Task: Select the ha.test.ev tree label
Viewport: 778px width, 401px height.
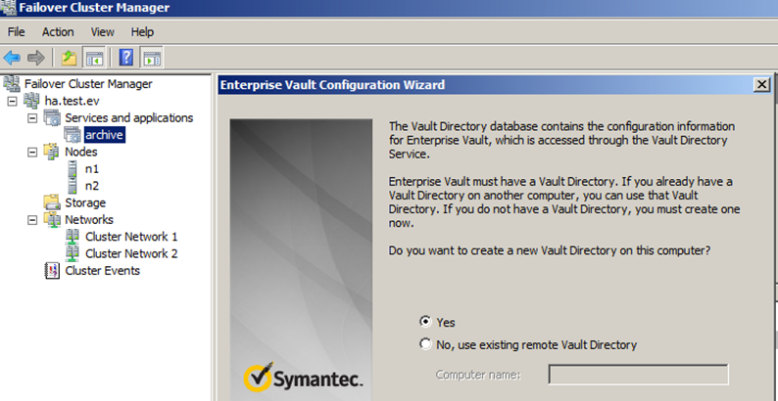Action: (x=72, y=101)
